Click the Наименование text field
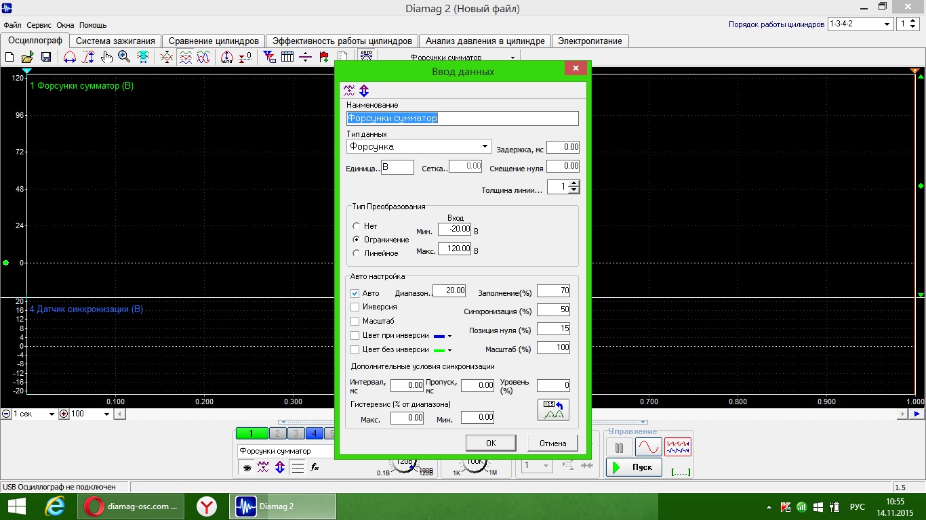 462,118
